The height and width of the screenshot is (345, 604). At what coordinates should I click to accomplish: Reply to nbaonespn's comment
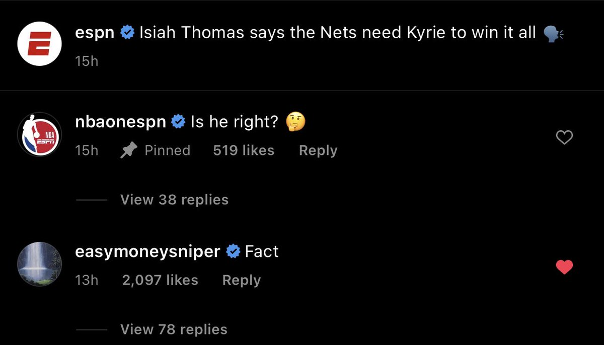coord(317,150)
